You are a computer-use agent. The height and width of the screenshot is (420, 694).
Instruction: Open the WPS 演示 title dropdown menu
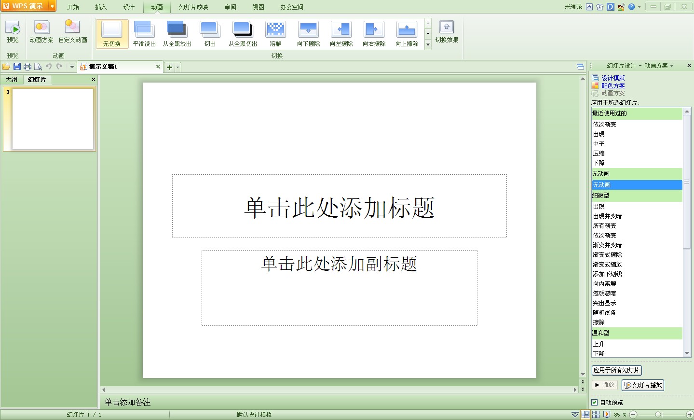tap(52, 6)
